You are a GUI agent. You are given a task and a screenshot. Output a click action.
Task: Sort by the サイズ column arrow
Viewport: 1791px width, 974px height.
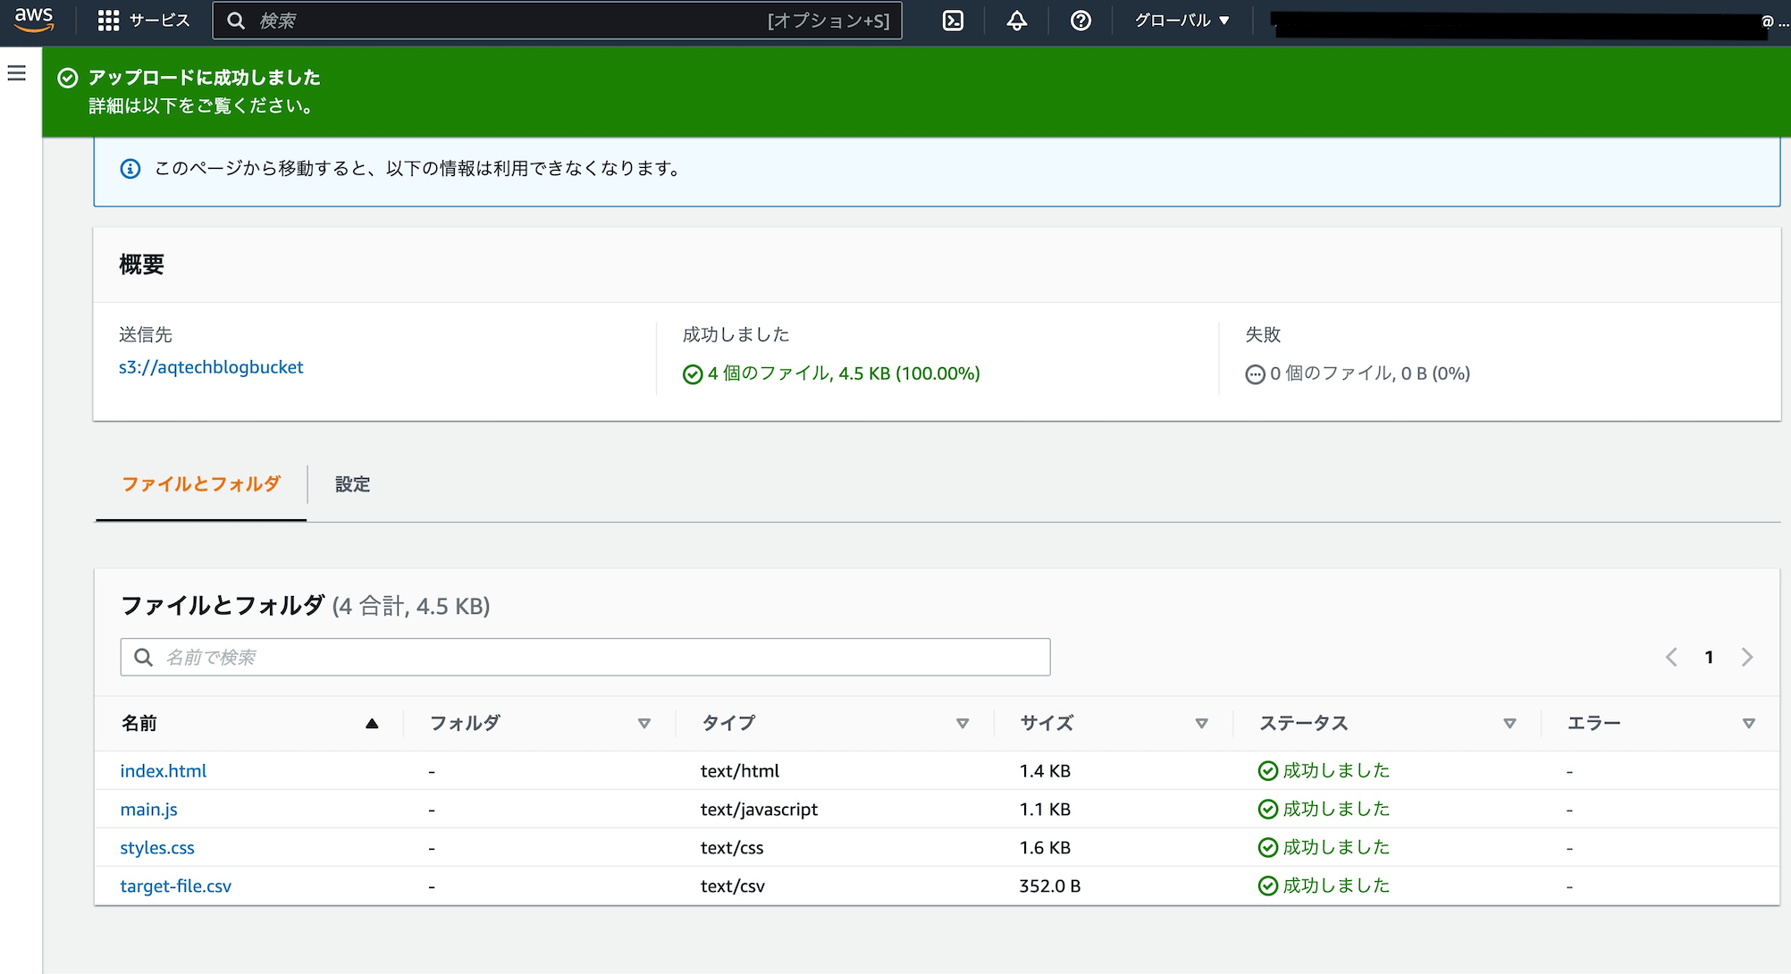tap(1201, 724)
